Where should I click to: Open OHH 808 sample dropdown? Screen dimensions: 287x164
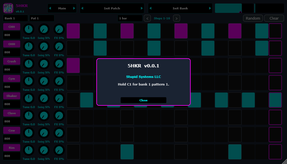click(12, 52)
